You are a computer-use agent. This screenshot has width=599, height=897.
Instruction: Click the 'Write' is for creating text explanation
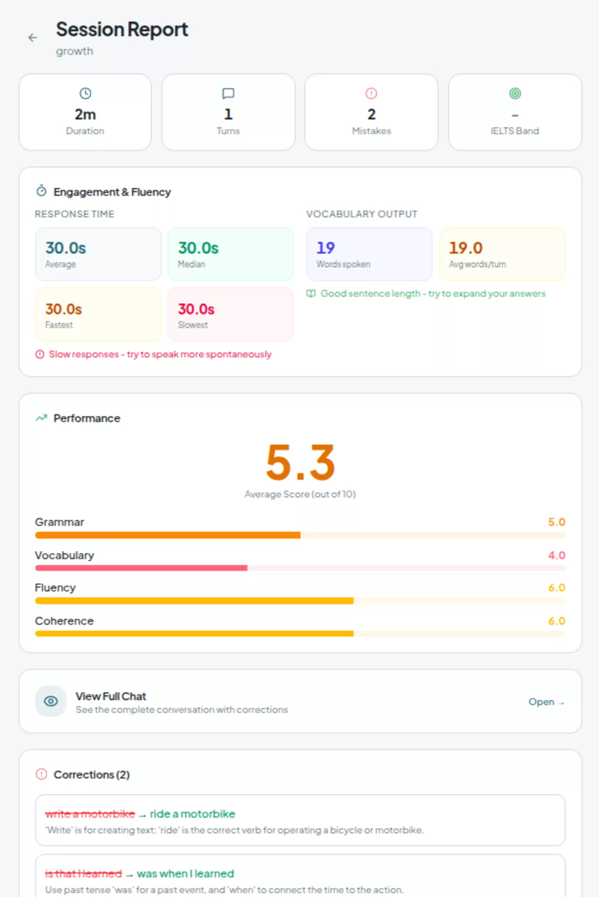coord(234,830)
